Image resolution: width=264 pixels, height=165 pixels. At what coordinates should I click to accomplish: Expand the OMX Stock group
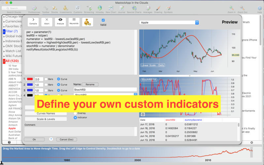click(x=4, y=46)
